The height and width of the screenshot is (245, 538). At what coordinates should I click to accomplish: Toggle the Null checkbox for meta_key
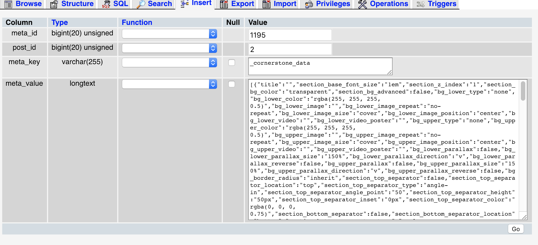tap(232, 63)
